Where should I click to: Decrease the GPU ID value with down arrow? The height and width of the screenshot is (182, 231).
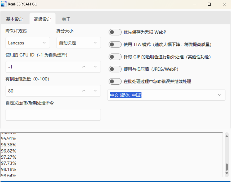pyautogui.click(x=95, y=67)
